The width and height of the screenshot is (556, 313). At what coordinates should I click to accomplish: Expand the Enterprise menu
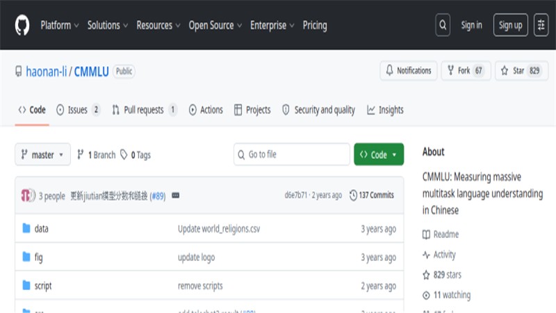coord(272,25)
